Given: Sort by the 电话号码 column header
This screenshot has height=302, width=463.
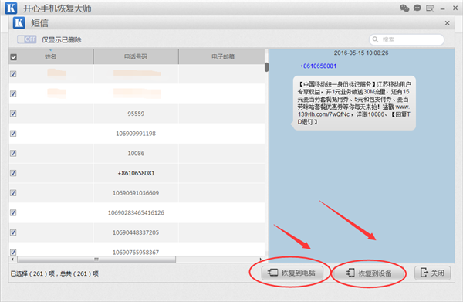Looking at the screenshot, I should (x=136, y=56).
